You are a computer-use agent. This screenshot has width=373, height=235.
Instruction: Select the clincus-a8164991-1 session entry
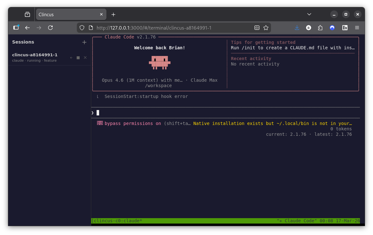[49, 58]
